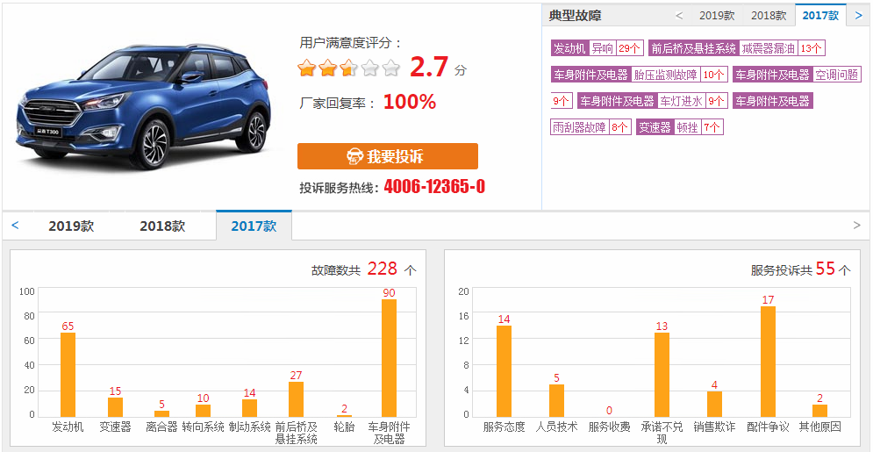Image resolution: width=873 pixels, height=452 pixels.
Task: Click the last gray rating star
Action: [x=390, y=68]
